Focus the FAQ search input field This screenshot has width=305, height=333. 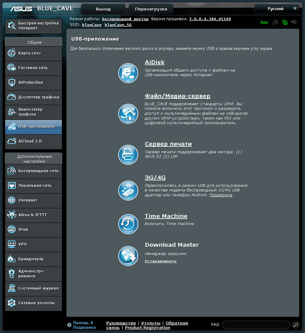tap(256, 325)
